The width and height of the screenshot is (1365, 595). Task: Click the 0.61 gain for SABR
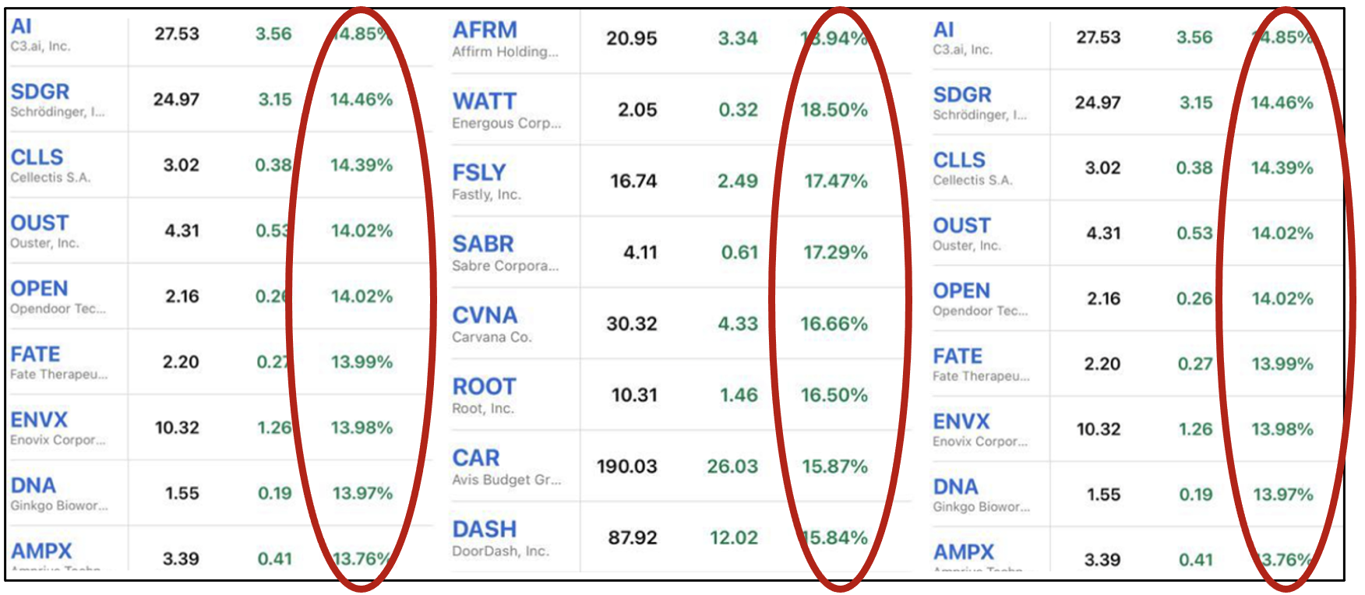(x=740, y=252)
